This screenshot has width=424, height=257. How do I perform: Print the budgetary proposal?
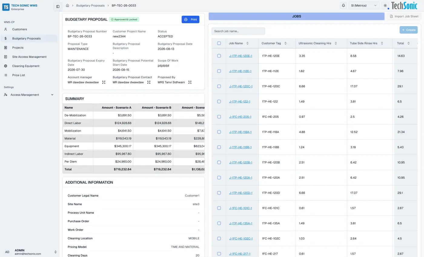(190, 19)
